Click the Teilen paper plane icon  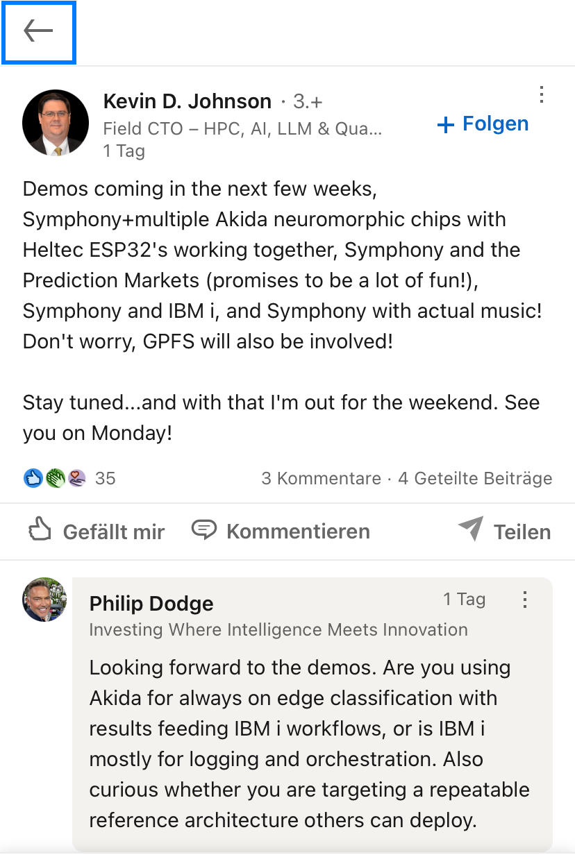point(471,530)
